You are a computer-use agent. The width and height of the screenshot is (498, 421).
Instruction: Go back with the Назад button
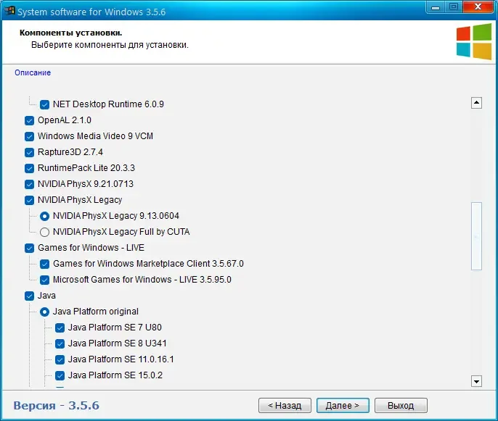click(x=285, y=406)
